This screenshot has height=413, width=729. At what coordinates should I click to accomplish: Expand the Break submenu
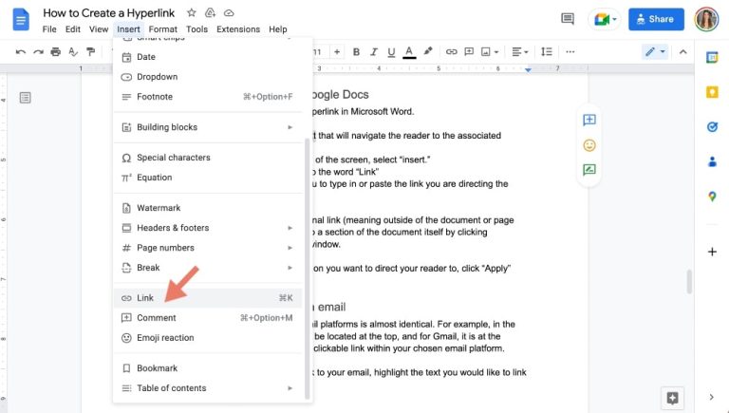coord(208,268)
